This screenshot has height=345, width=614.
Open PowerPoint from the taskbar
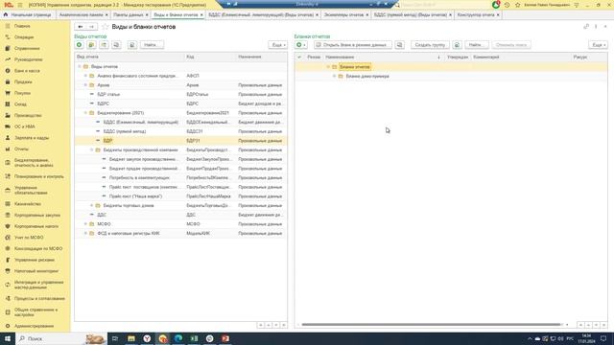click(225, 338)
